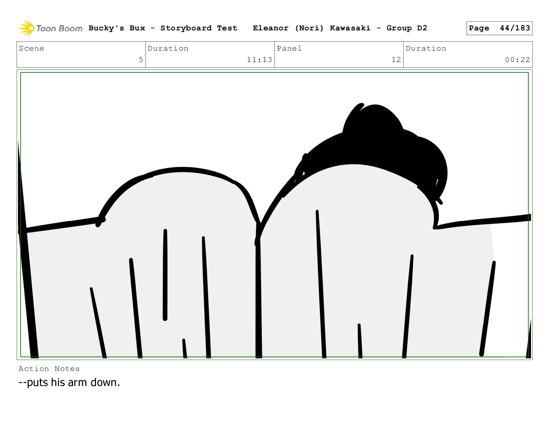Click the panel Duration value 00:22

click(x=517, y=60)
